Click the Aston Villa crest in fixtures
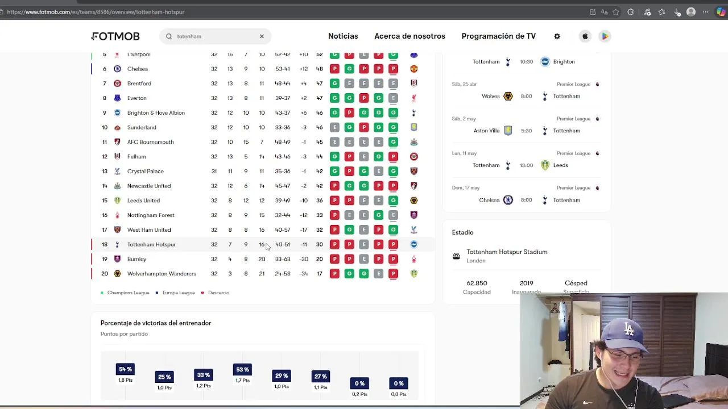The width and height of the screenshot is (728, 409). click(x=508, y=131)
